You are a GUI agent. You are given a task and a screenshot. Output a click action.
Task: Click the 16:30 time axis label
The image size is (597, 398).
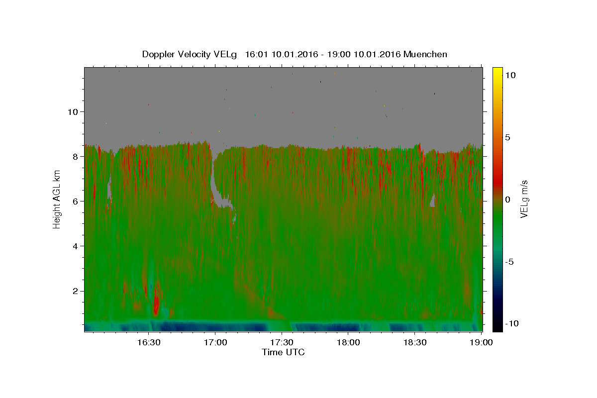148,343
